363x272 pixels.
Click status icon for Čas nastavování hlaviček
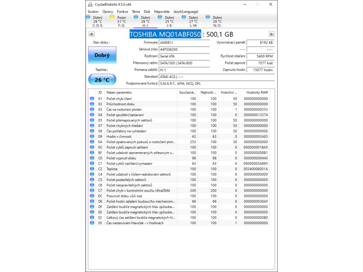[x=92, y=223]
